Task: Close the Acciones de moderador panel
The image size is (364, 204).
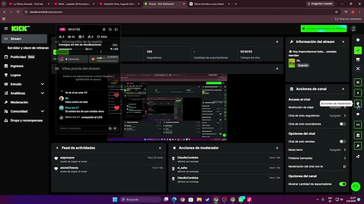Action: click(x=277, y=148)
